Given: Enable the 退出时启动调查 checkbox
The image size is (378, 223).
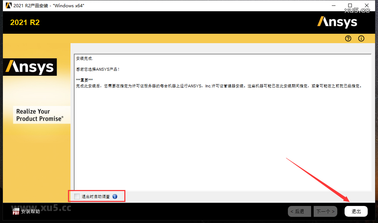Looking at the screenshot, I should click(x=77, y=196).
